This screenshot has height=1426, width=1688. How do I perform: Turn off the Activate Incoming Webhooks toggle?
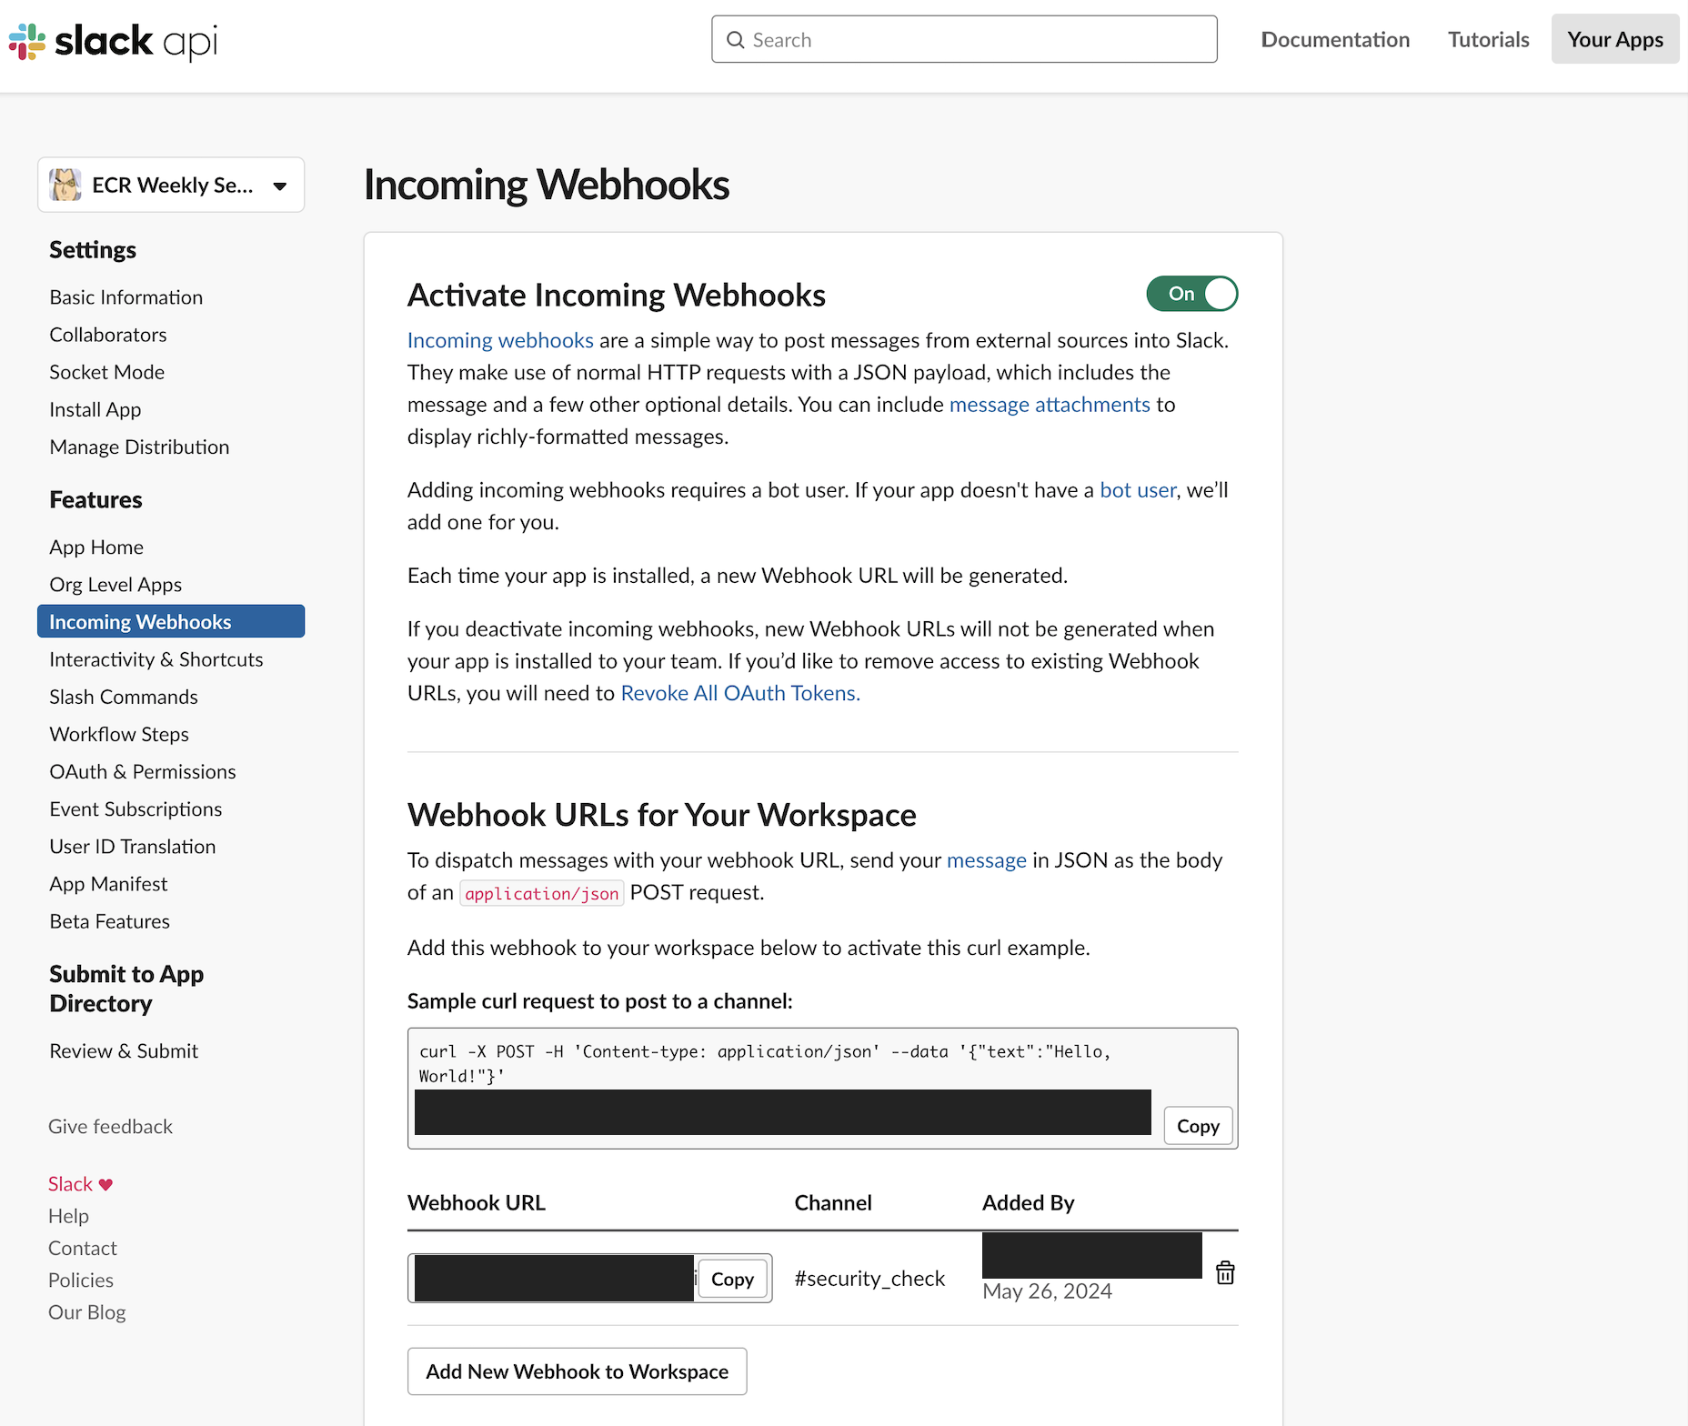point(1191,294)
